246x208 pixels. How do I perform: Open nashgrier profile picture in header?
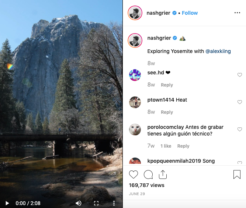[x=135, y=13]
